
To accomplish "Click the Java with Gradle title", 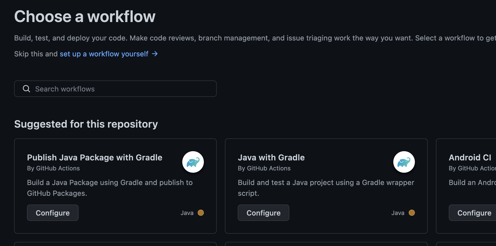I will [x=271, y=157].
